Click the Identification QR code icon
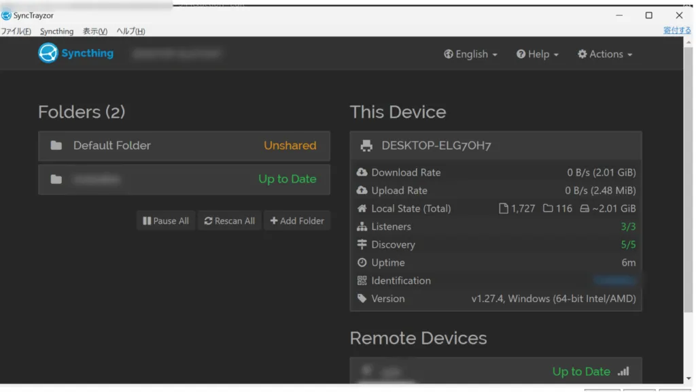Screen dimensions: 696x392 click(362, 280)
